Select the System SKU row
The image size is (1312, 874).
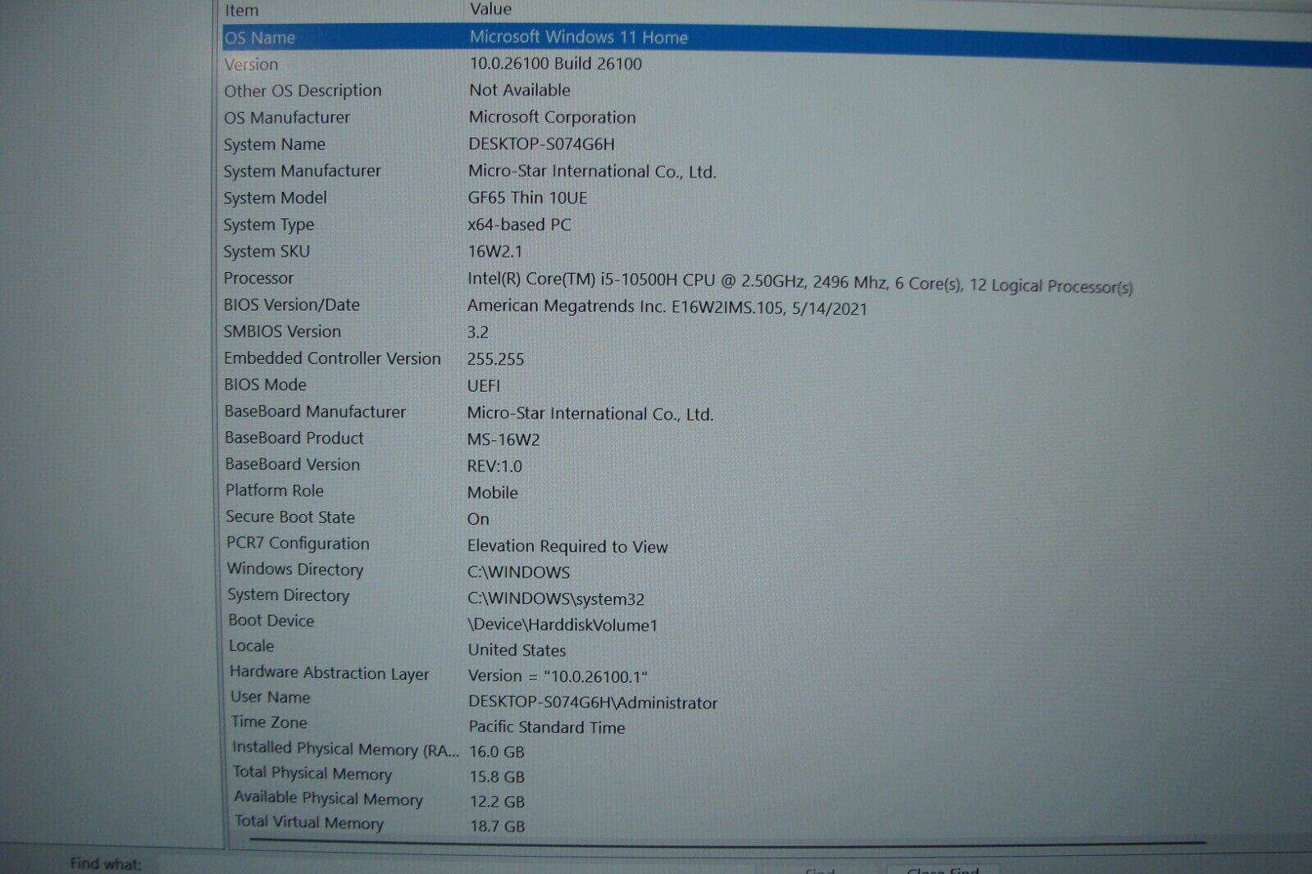pyautogui.click(x=767, y=252)
